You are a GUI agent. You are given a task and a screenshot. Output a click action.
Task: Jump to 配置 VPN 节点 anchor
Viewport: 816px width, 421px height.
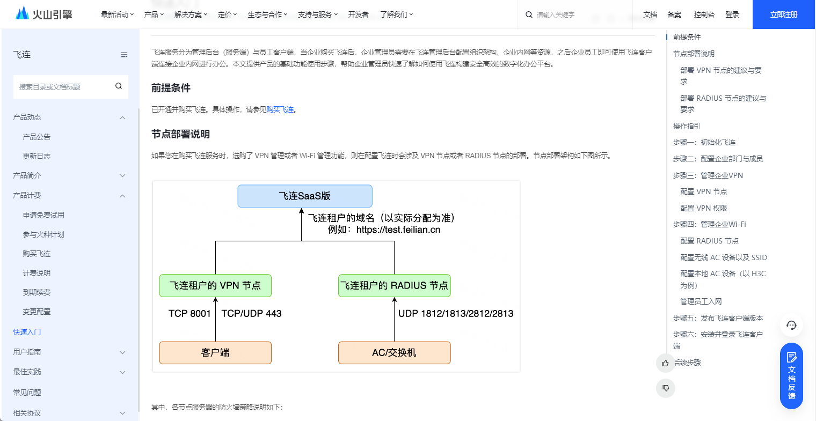pyautogui.click(x=704, y=191)
